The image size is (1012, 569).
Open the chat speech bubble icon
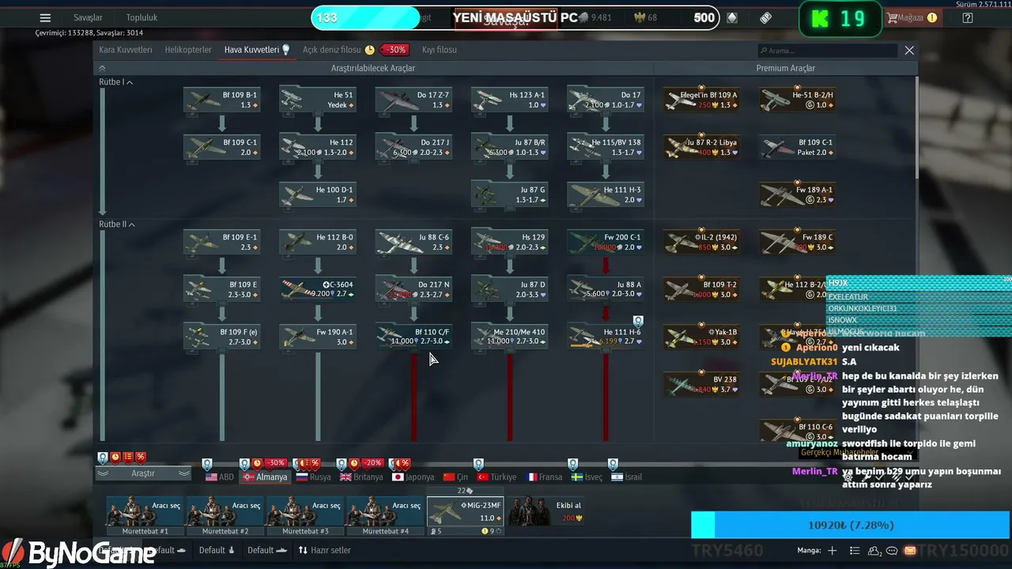892,550
